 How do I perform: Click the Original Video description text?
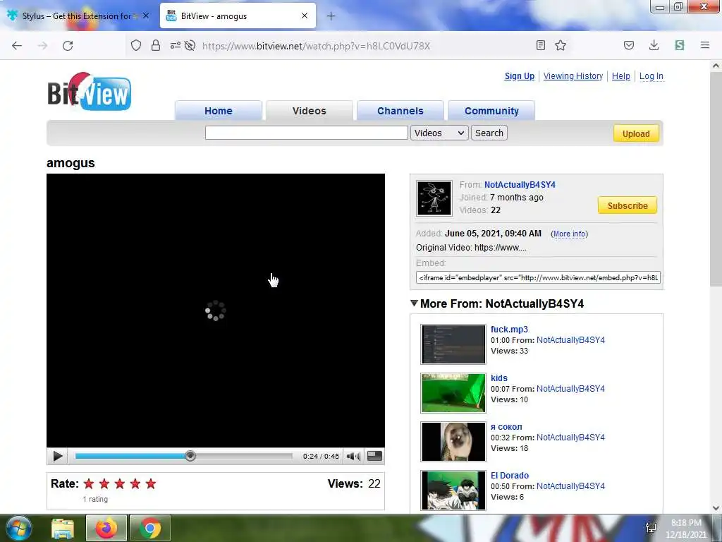pyautogui.click(x=471, y=248)
